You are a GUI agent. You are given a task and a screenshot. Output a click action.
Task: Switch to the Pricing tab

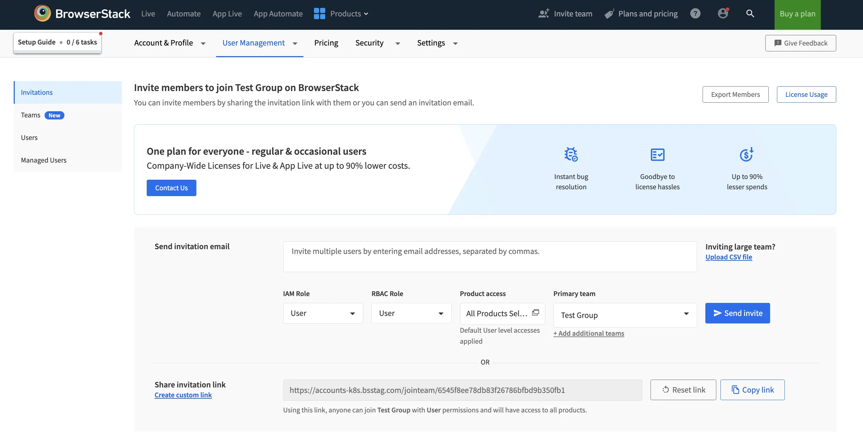(x=326, y=43)
